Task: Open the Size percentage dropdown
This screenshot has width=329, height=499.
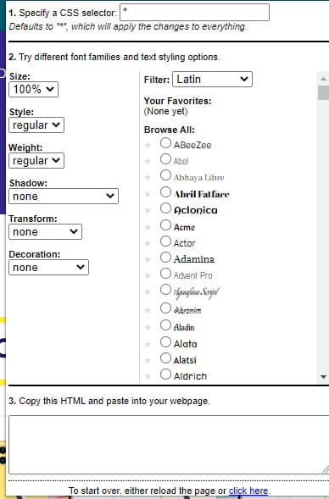Action: click(x=33, y=89)
